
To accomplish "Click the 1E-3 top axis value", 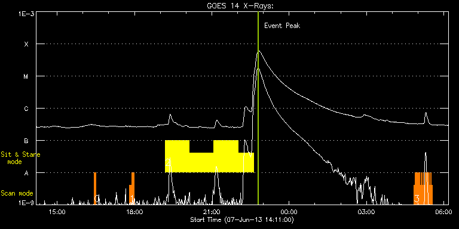I will (26, 14).
